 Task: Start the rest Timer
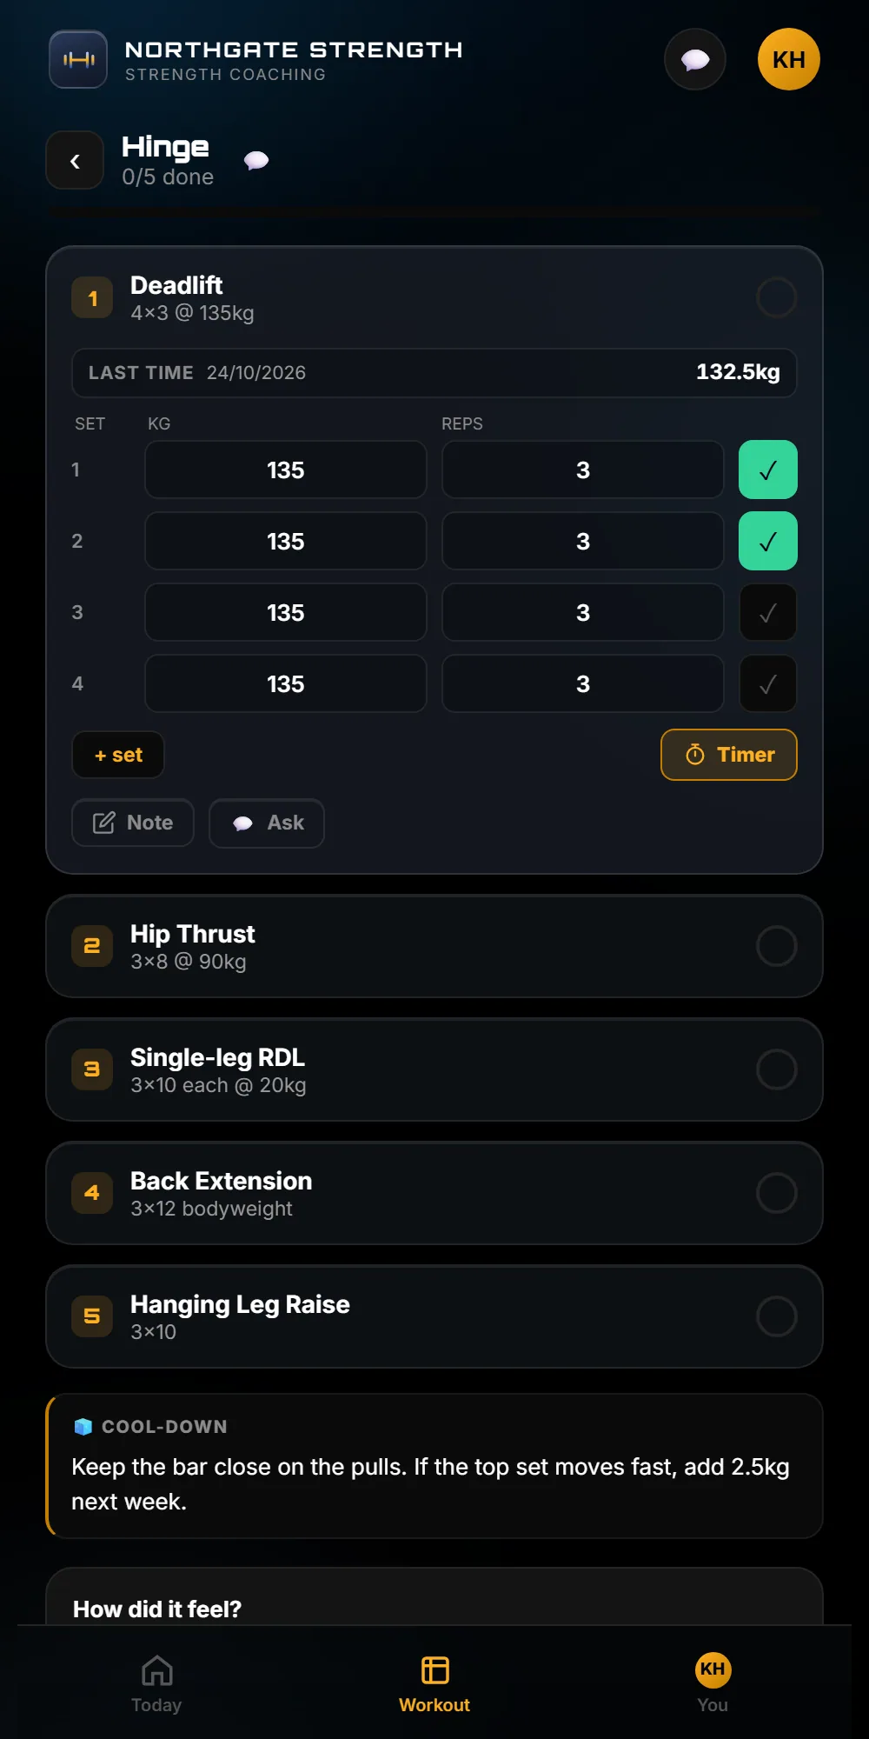click(x=729, y=755)
